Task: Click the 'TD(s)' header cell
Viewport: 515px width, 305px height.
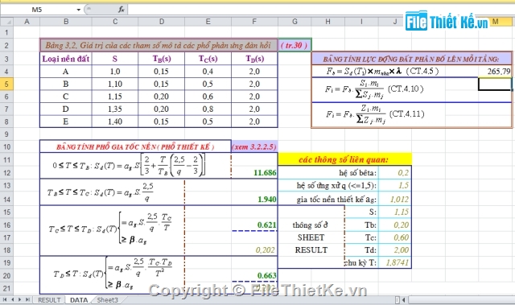Action: click(254, 59)
